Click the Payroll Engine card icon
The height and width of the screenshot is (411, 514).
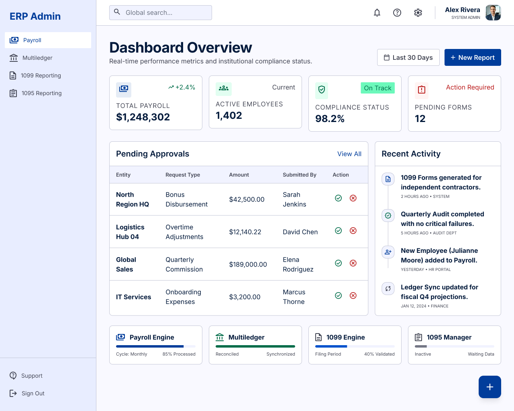[x=120, y=337]
